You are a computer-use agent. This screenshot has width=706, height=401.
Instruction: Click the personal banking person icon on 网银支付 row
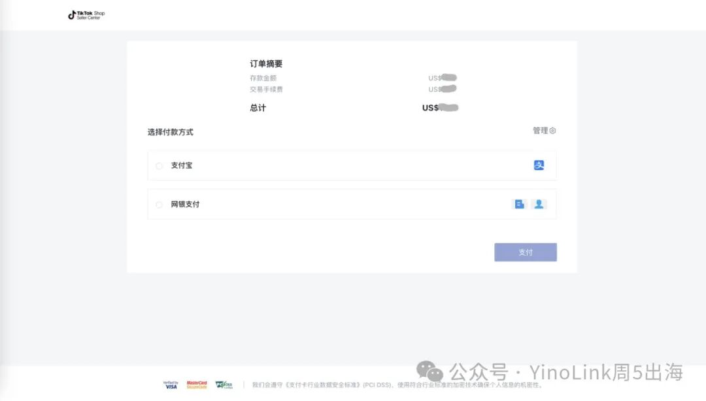(539, 203)
